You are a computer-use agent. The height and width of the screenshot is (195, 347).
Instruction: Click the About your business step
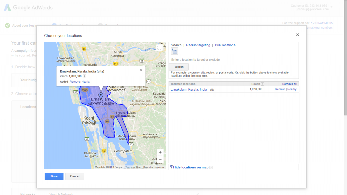click(23, 26)
